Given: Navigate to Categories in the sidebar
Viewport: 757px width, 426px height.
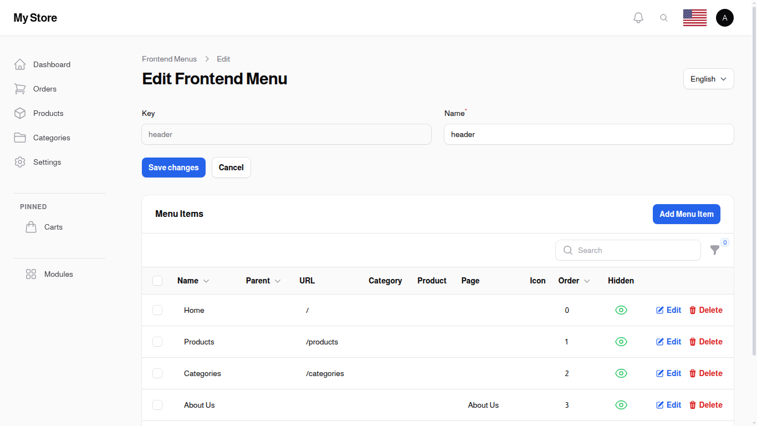Looking at the screenshot, I should pos(52,138).
